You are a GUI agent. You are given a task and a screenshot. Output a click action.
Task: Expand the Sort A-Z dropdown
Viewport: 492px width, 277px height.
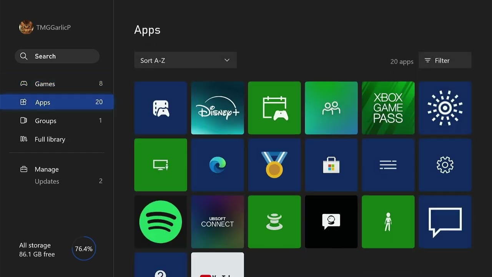click(x=185, y=60)
